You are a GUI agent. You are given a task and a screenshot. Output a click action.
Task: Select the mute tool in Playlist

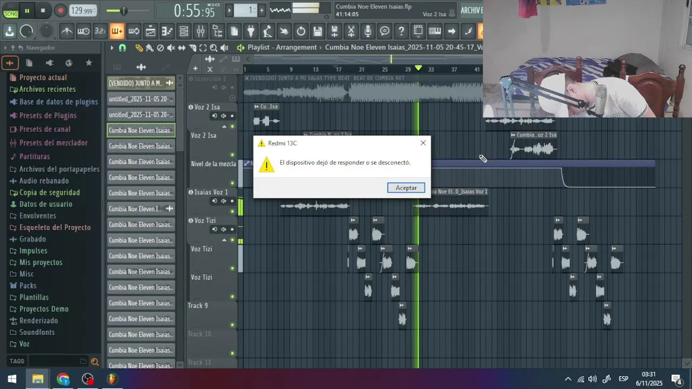tap(171, 48)
